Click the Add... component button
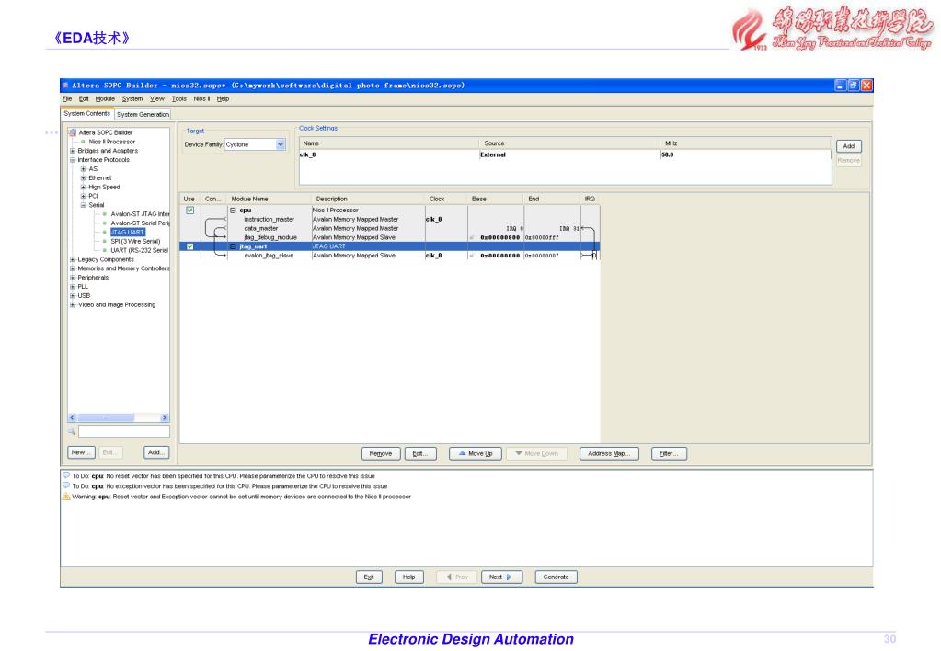 (x=156, y=452)
